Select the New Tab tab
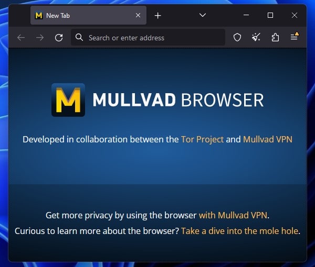This screenshot has height=267, width=315. tap(88, 15)
